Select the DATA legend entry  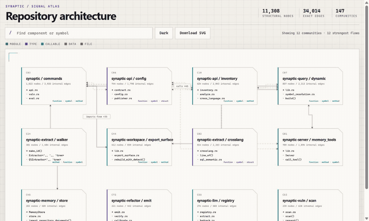[x=70, y=44]
